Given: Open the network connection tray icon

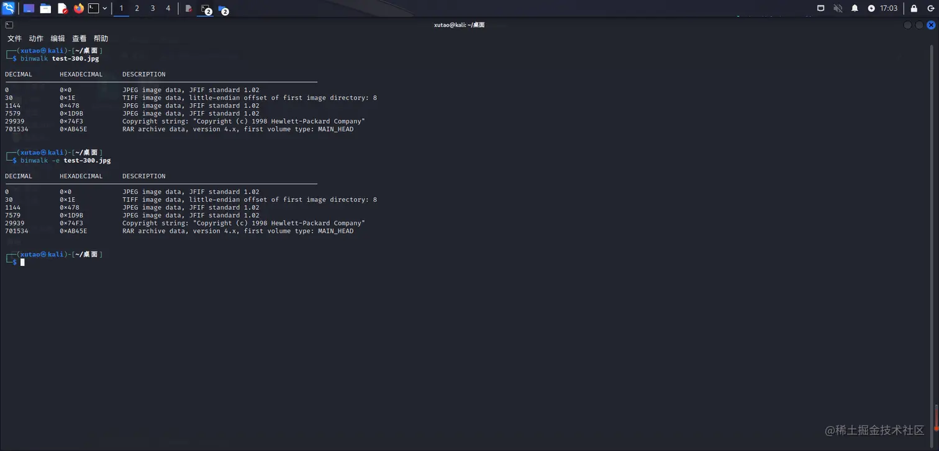Looking at the screenshot, I should [x=820, y=8].
